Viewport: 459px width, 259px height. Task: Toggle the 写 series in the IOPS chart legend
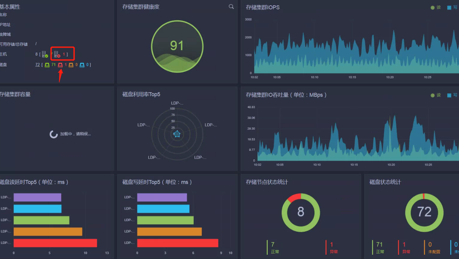tap(452, 8)
